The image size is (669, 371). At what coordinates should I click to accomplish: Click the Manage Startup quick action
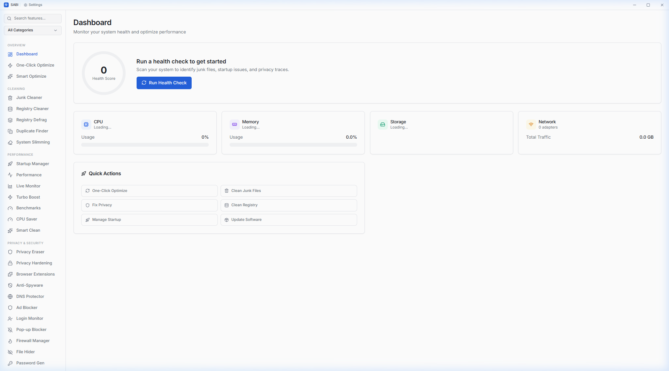click(149, 220)
